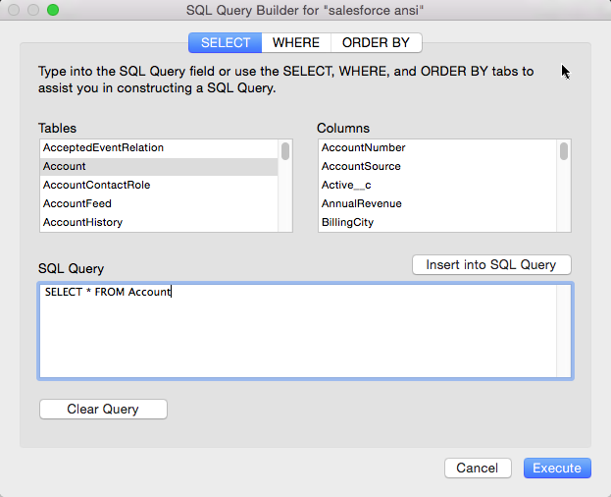Click the green zoom window button
Viewport: 611px width, 497px height.
click(x=53, y=10)
